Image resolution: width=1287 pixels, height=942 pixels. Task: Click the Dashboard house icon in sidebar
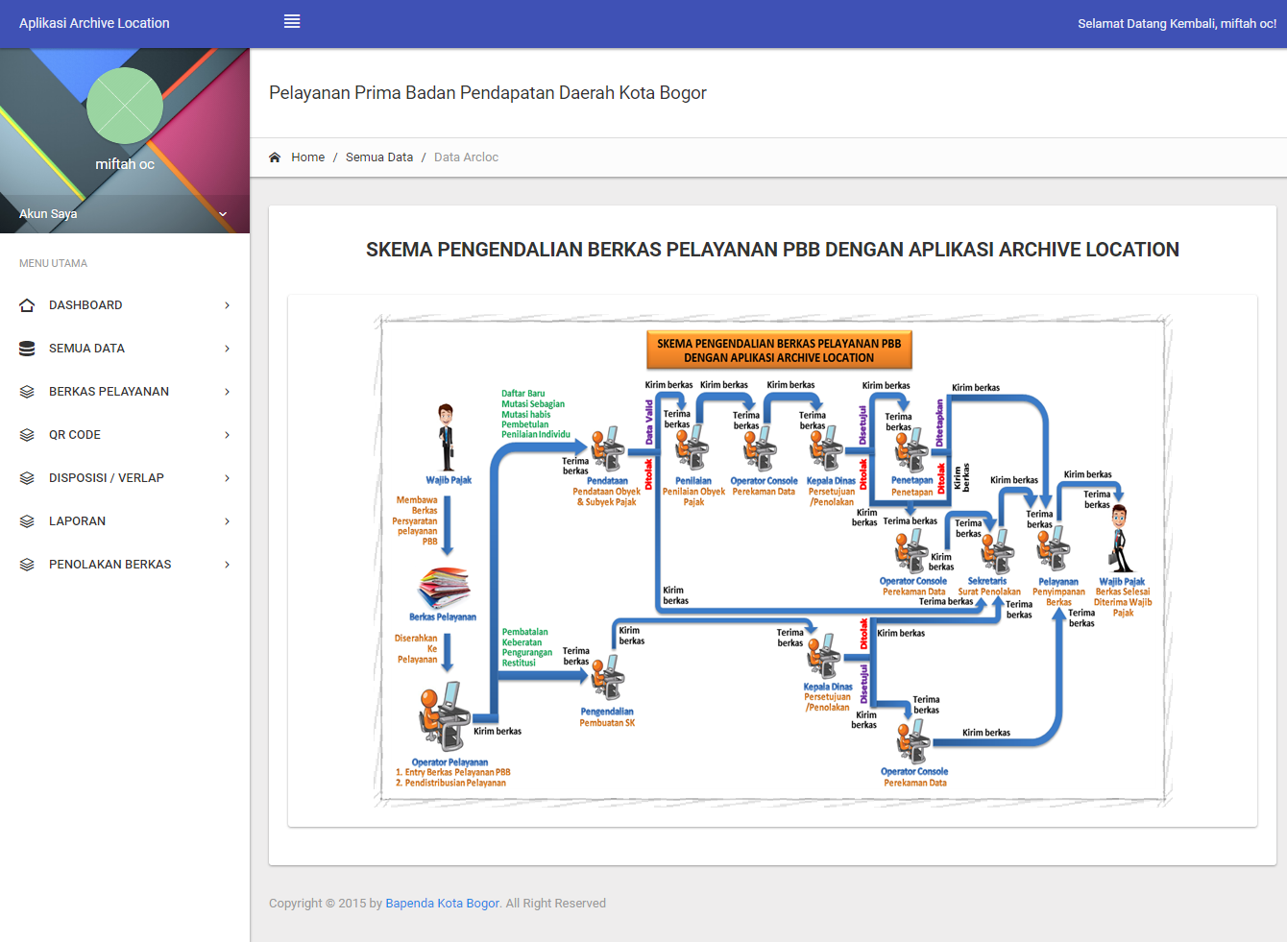point(27,305)
